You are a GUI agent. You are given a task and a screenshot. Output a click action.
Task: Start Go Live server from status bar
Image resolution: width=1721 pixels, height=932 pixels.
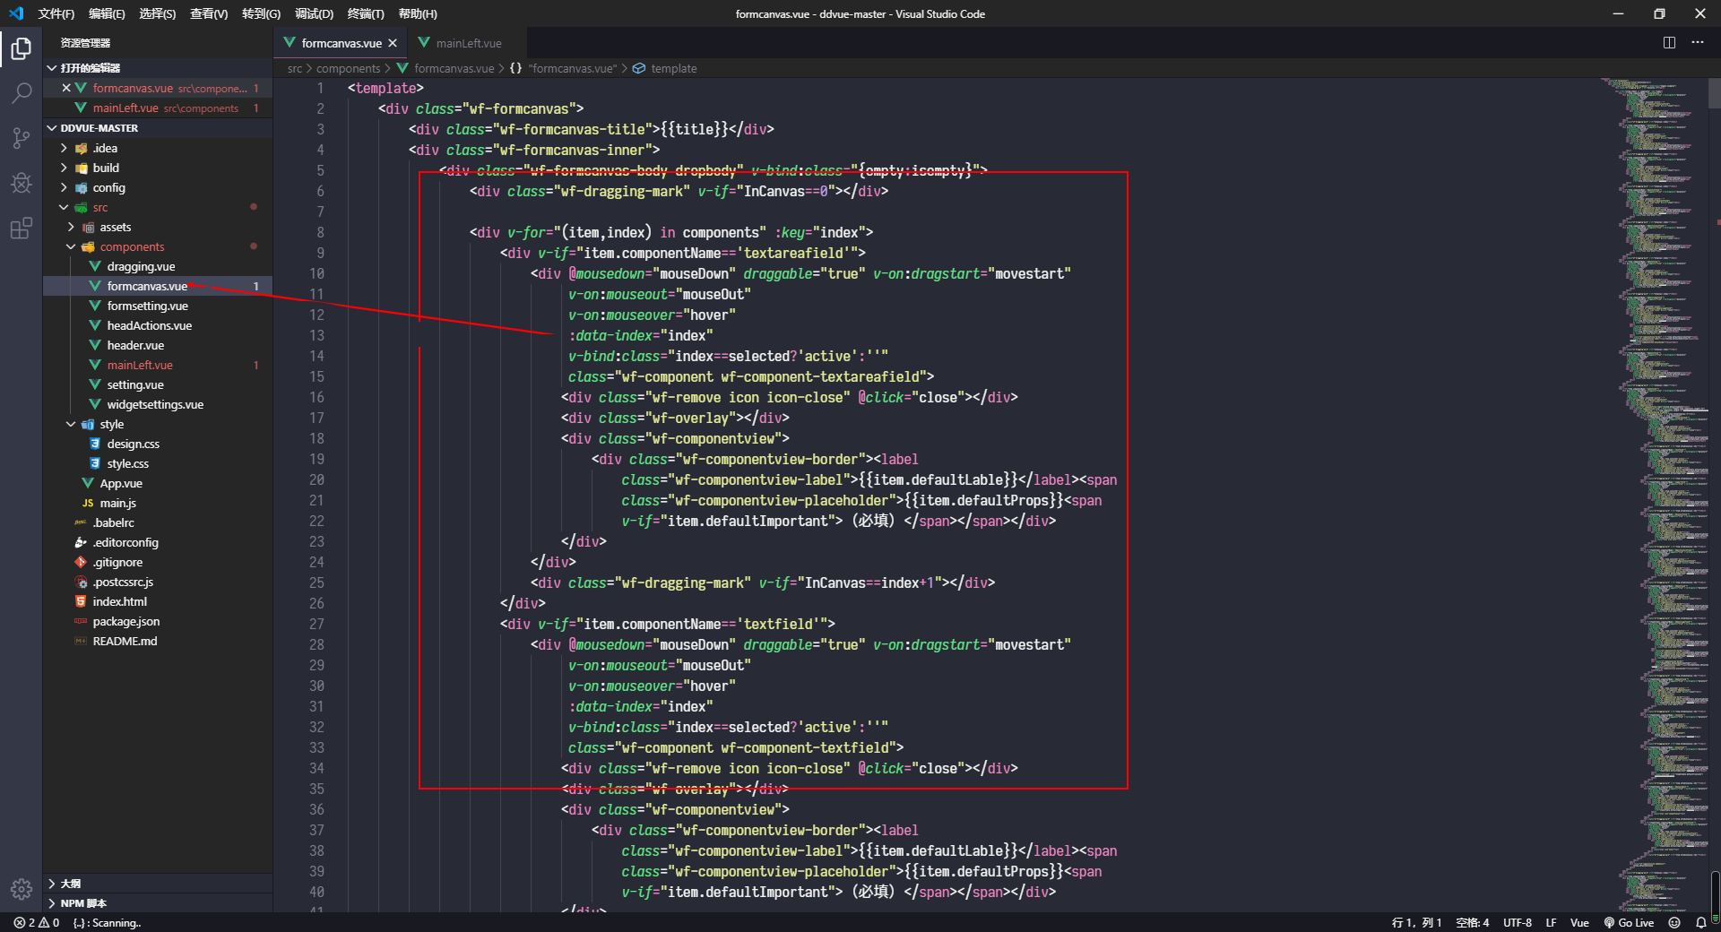click(1629, 922)
